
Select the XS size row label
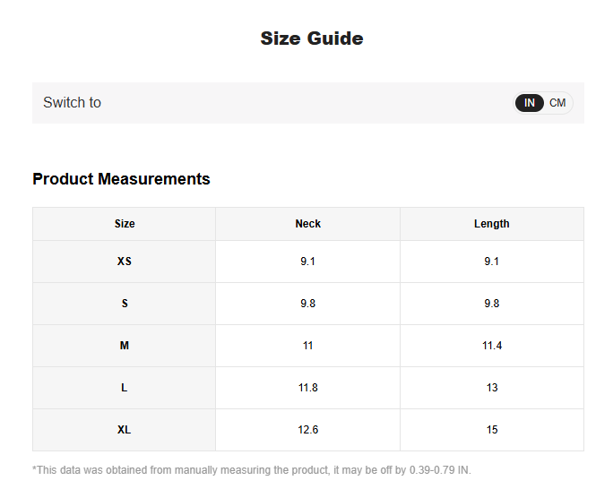click(125, 262)
